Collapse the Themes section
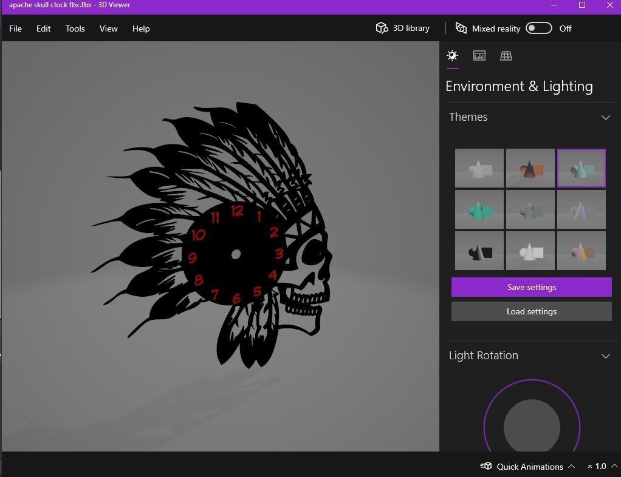This screenshot has height=477, width=621. (x=605, y=117)
